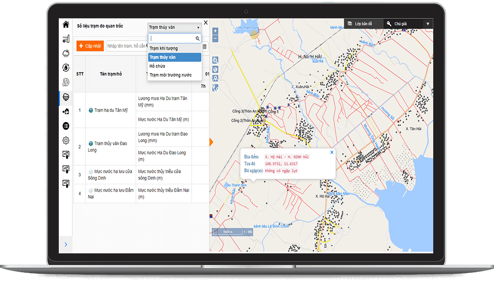Image resolution: width=494 pixels, height=282 pixels.
Task: Choose Trạm khí tượng from the list
Action: point(164,48)
